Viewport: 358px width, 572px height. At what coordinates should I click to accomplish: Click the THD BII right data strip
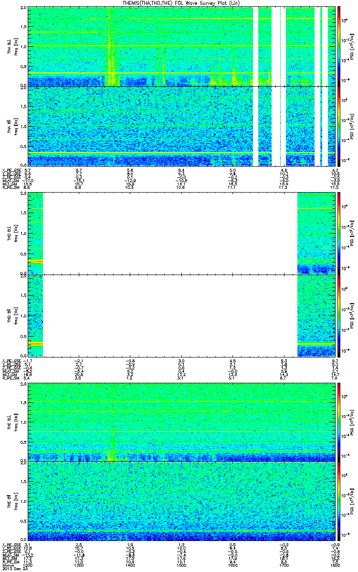click(x=316, y=316)
